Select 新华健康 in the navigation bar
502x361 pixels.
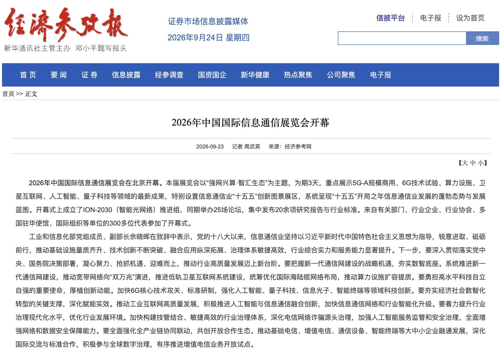click(255, 75)
